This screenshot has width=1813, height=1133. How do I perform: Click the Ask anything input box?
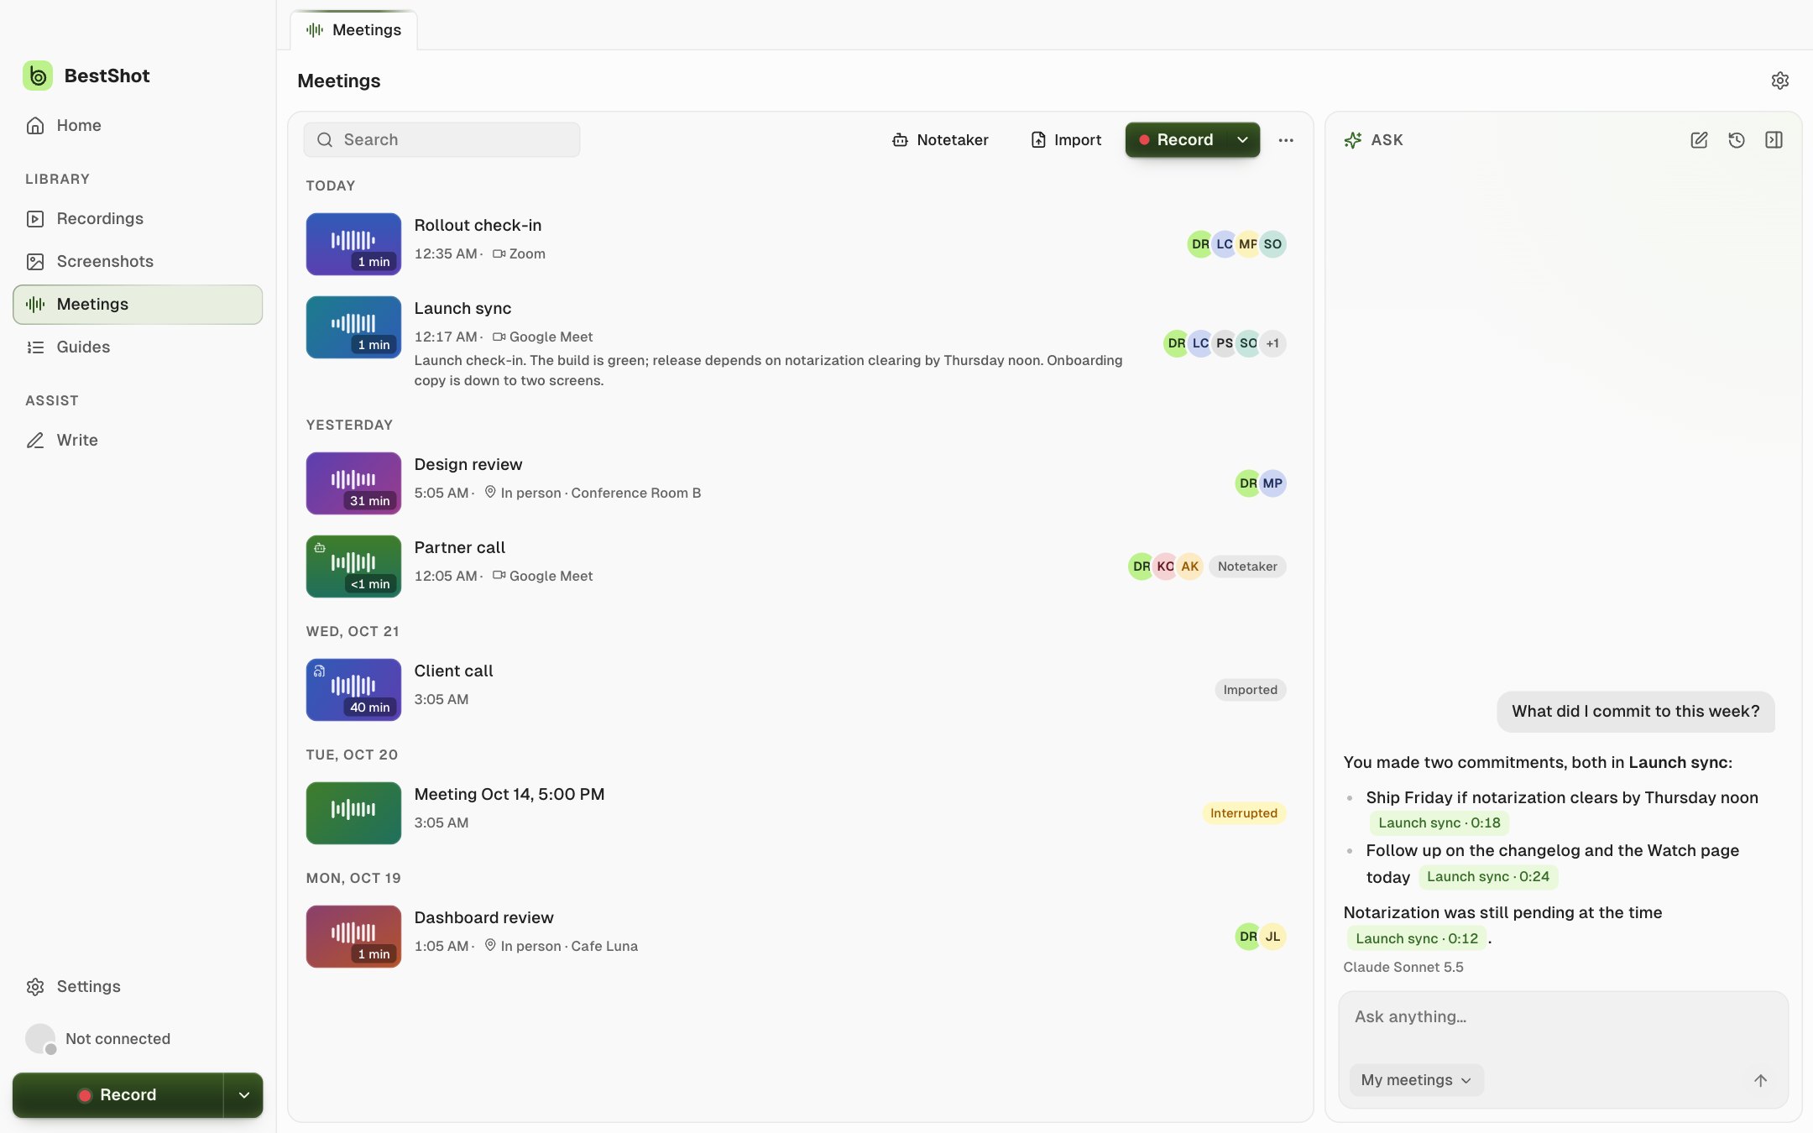1563,1017
